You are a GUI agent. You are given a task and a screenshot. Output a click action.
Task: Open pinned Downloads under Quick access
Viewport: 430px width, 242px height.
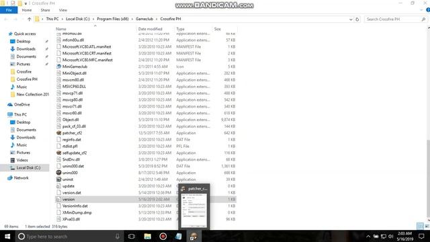pyautogui.click(x=26, y=49)
